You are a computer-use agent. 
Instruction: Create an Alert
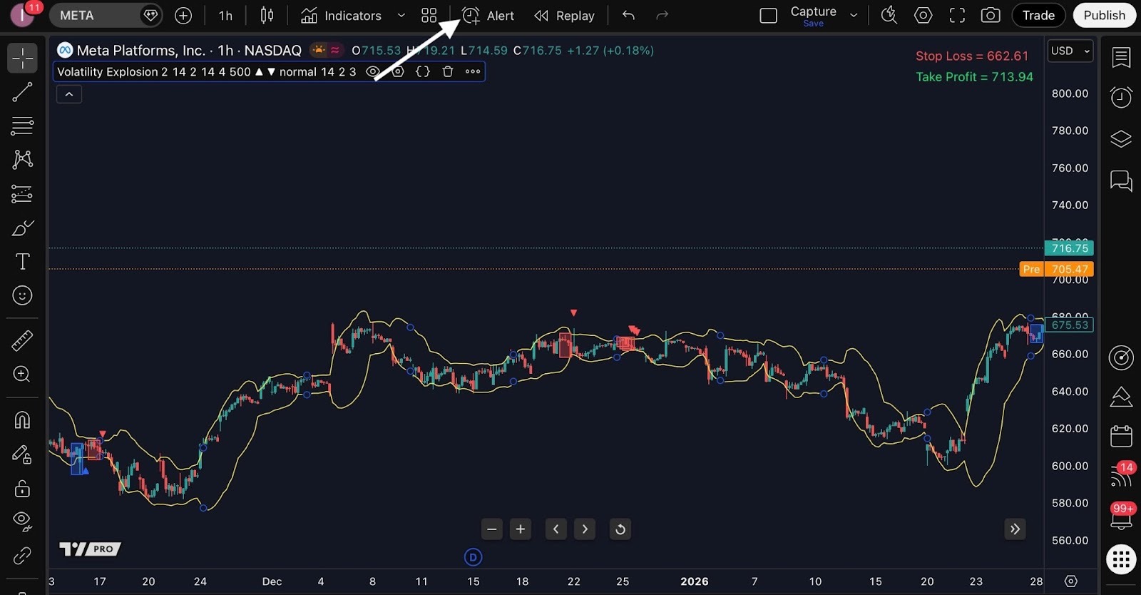488,15
